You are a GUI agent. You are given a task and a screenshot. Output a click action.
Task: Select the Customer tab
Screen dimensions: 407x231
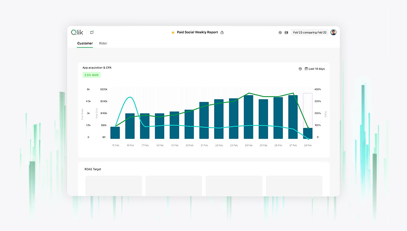click(x=85, y=43)
